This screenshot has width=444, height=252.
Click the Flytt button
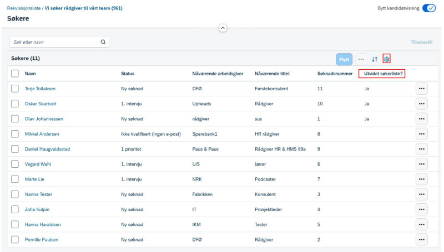click(x=344, y=59)
